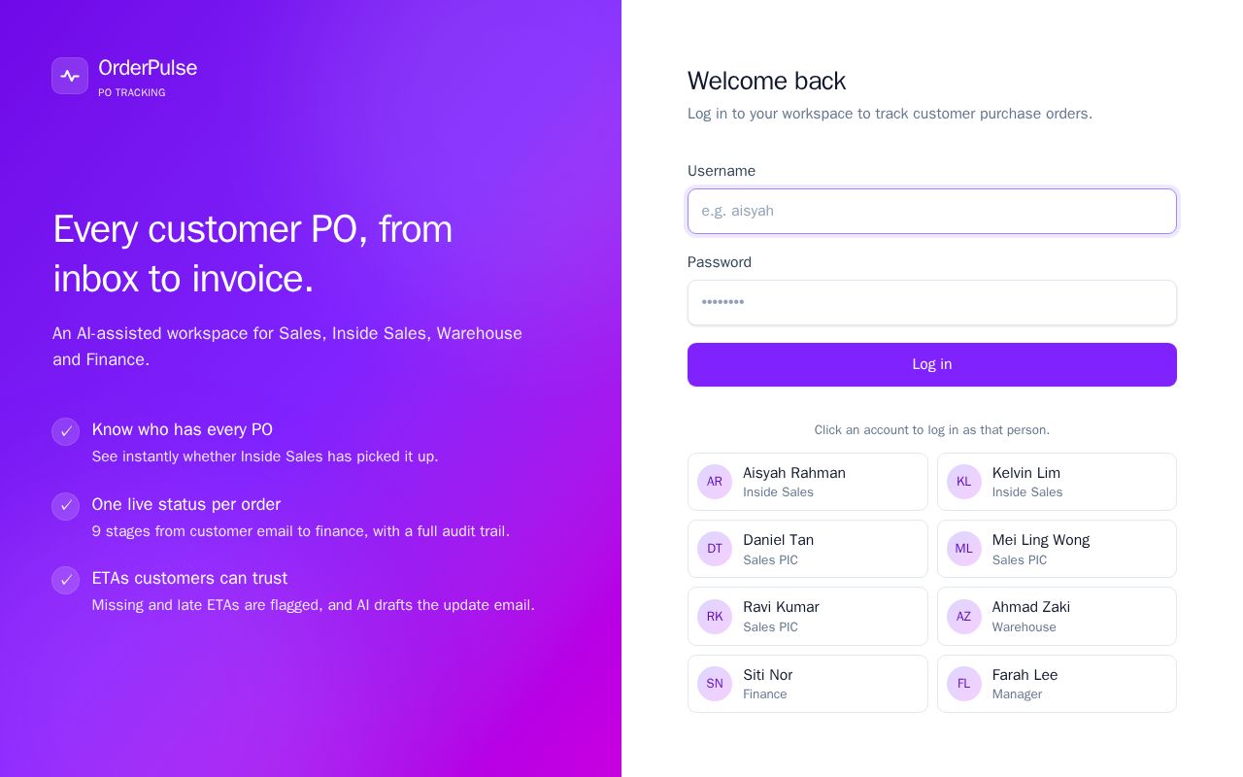1243x777 pixels.
Task: Choose the Ravi Kumar account name
Action: pyautogui.click(x=781, y=607)
